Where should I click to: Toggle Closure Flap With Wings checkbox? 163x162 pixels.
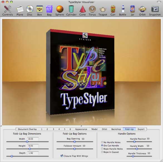tap(62, 156)
